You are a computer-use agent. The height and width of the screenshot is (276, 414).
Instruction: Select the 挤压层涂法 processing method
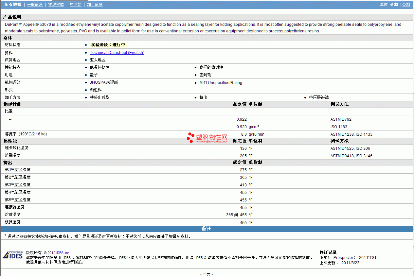tap(319, 97)
